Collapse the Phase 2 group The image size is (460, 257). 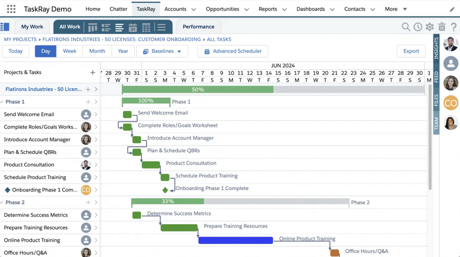pos(2,203)
